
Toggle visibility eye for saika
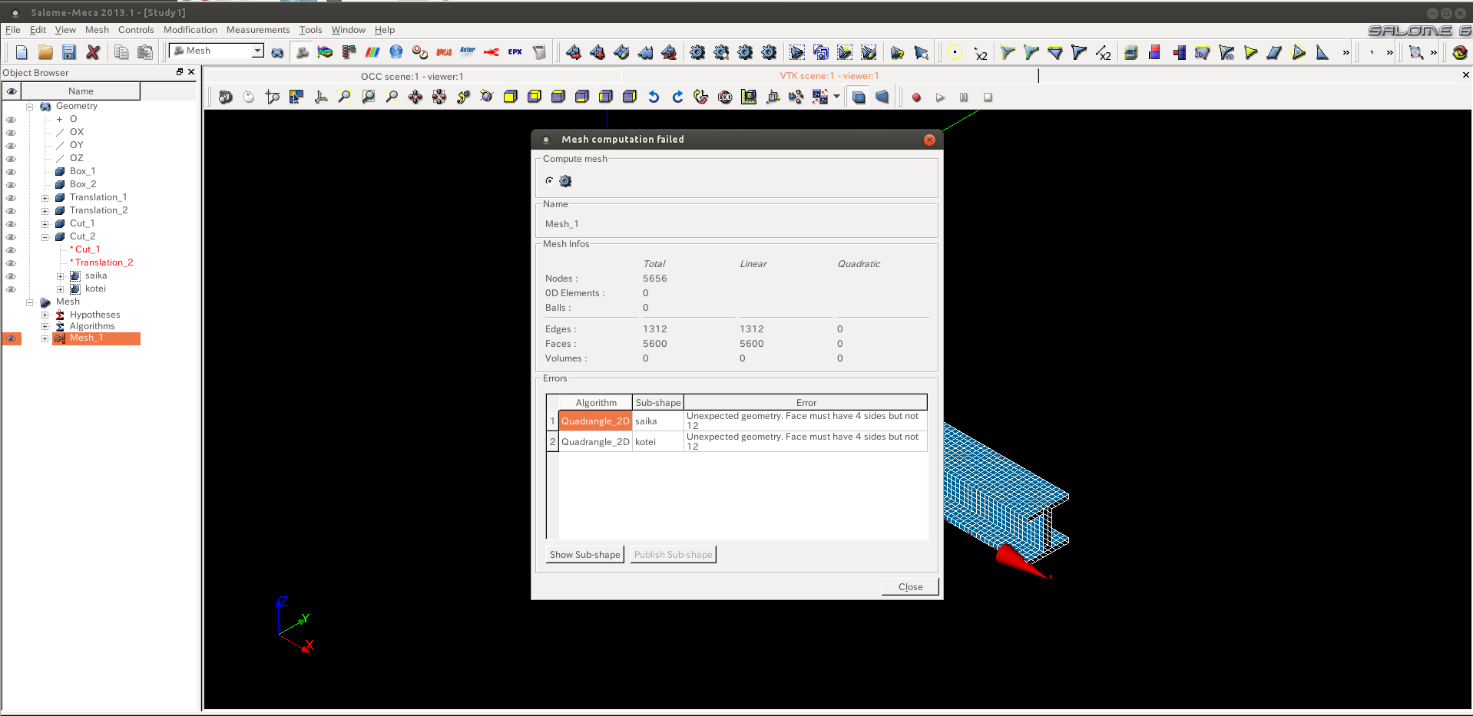click(x=11, y=276)
